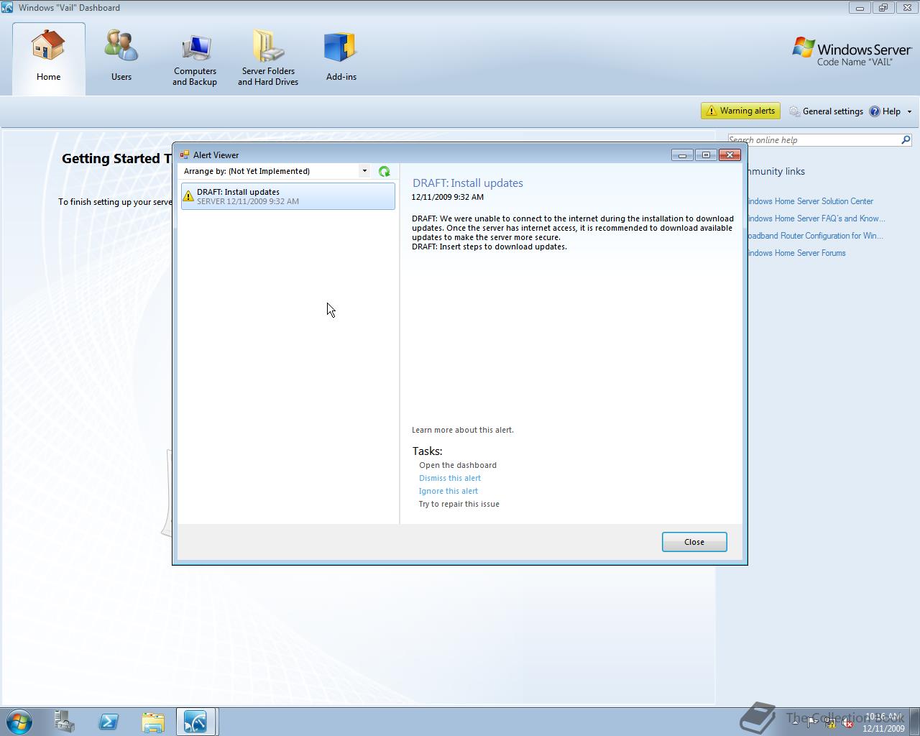This screenshot has height=736, width=920.
Task: Click the warning icon on the alert row
Action: (188, 195)
